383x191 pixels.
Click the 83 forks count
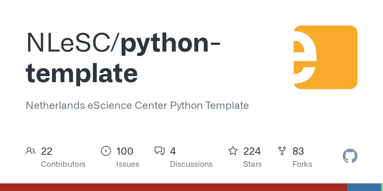tap(298, 151)
